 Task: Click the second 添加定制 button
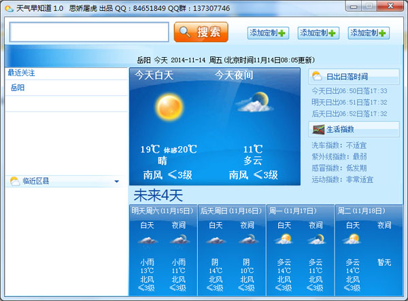(x=318, y=33)
